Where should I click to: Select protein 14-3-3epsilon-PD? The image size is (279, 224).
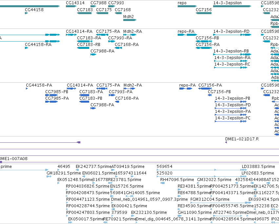233,105
